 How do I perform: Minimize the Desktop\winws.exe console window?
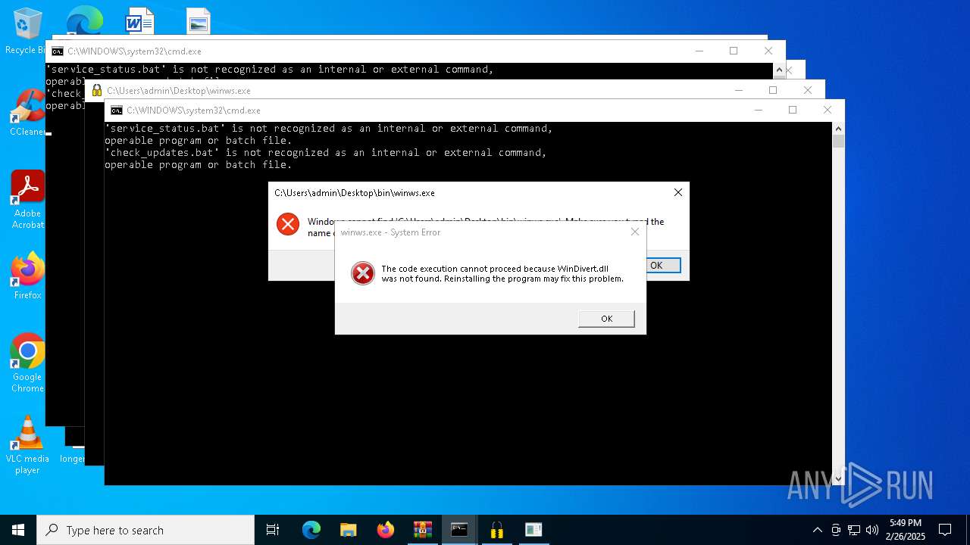(738, 90)
